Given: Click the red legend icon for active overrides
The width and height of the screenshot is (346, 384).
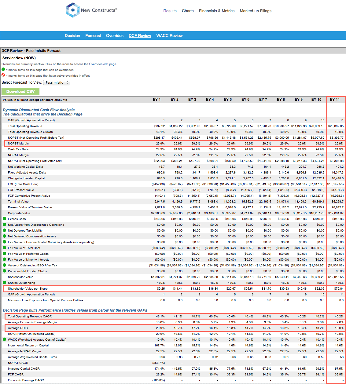Looking at the screenshot, I should 3,75.
